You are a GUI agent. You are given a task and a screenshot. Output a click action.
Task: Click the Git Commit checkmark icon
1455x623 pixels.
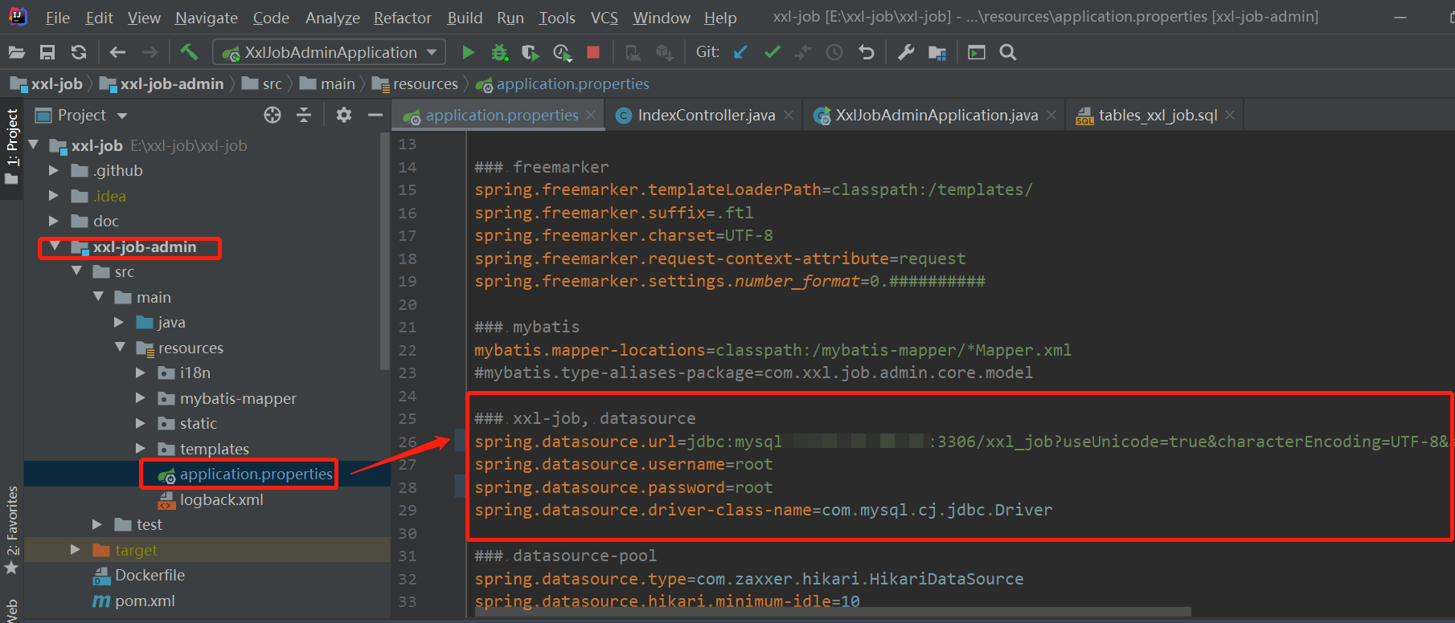(772, 52)
